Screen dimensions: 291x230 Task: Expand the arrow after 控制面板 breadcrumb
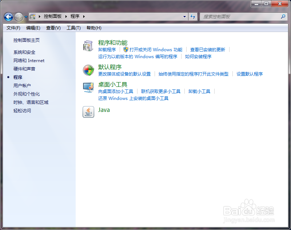point(66,16)
